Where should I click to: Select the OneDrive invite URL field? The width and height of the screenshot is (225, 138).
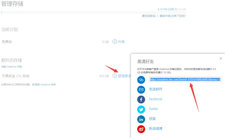point(185,79)
